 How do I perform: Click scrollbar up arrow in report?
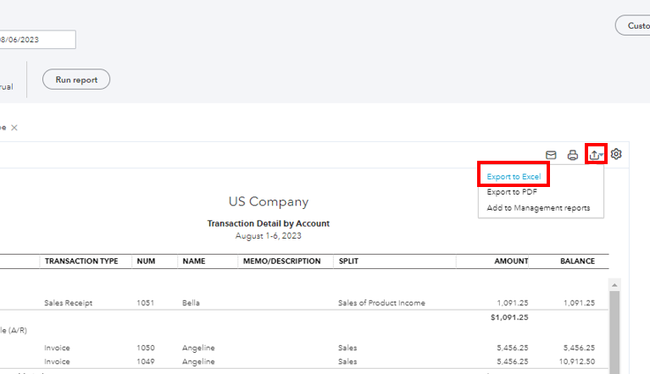pyautogui.click(x=614, y=285)
